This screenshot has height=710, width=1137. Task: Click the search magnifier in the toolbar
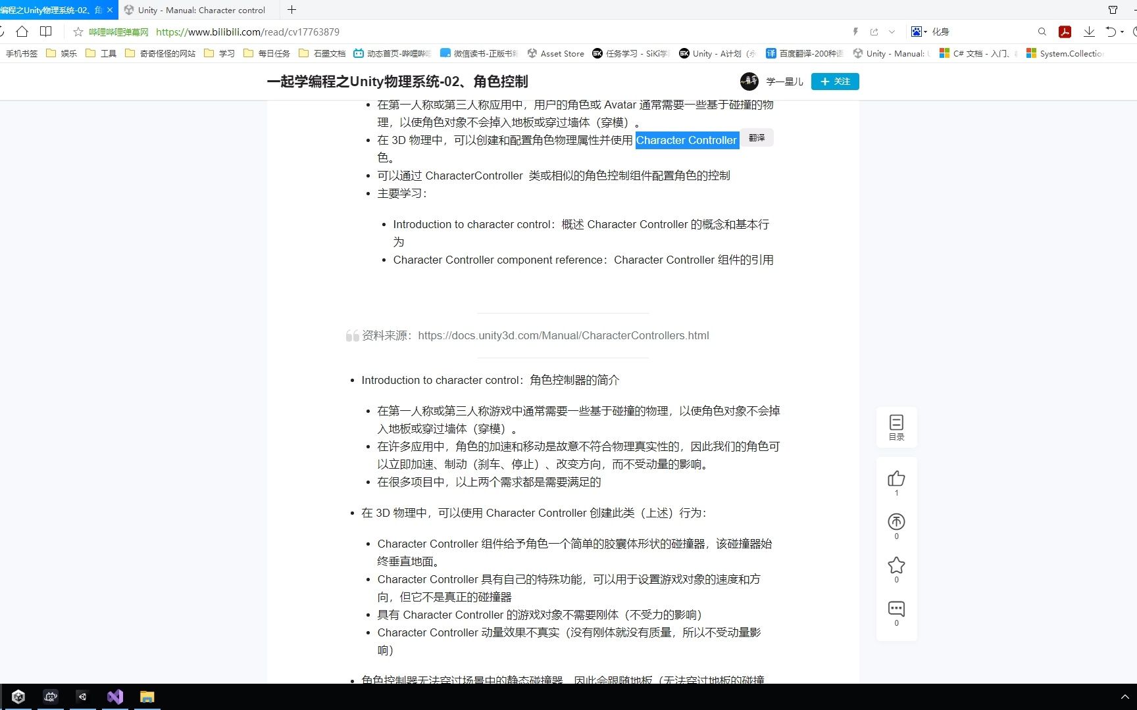[1042, 32]
